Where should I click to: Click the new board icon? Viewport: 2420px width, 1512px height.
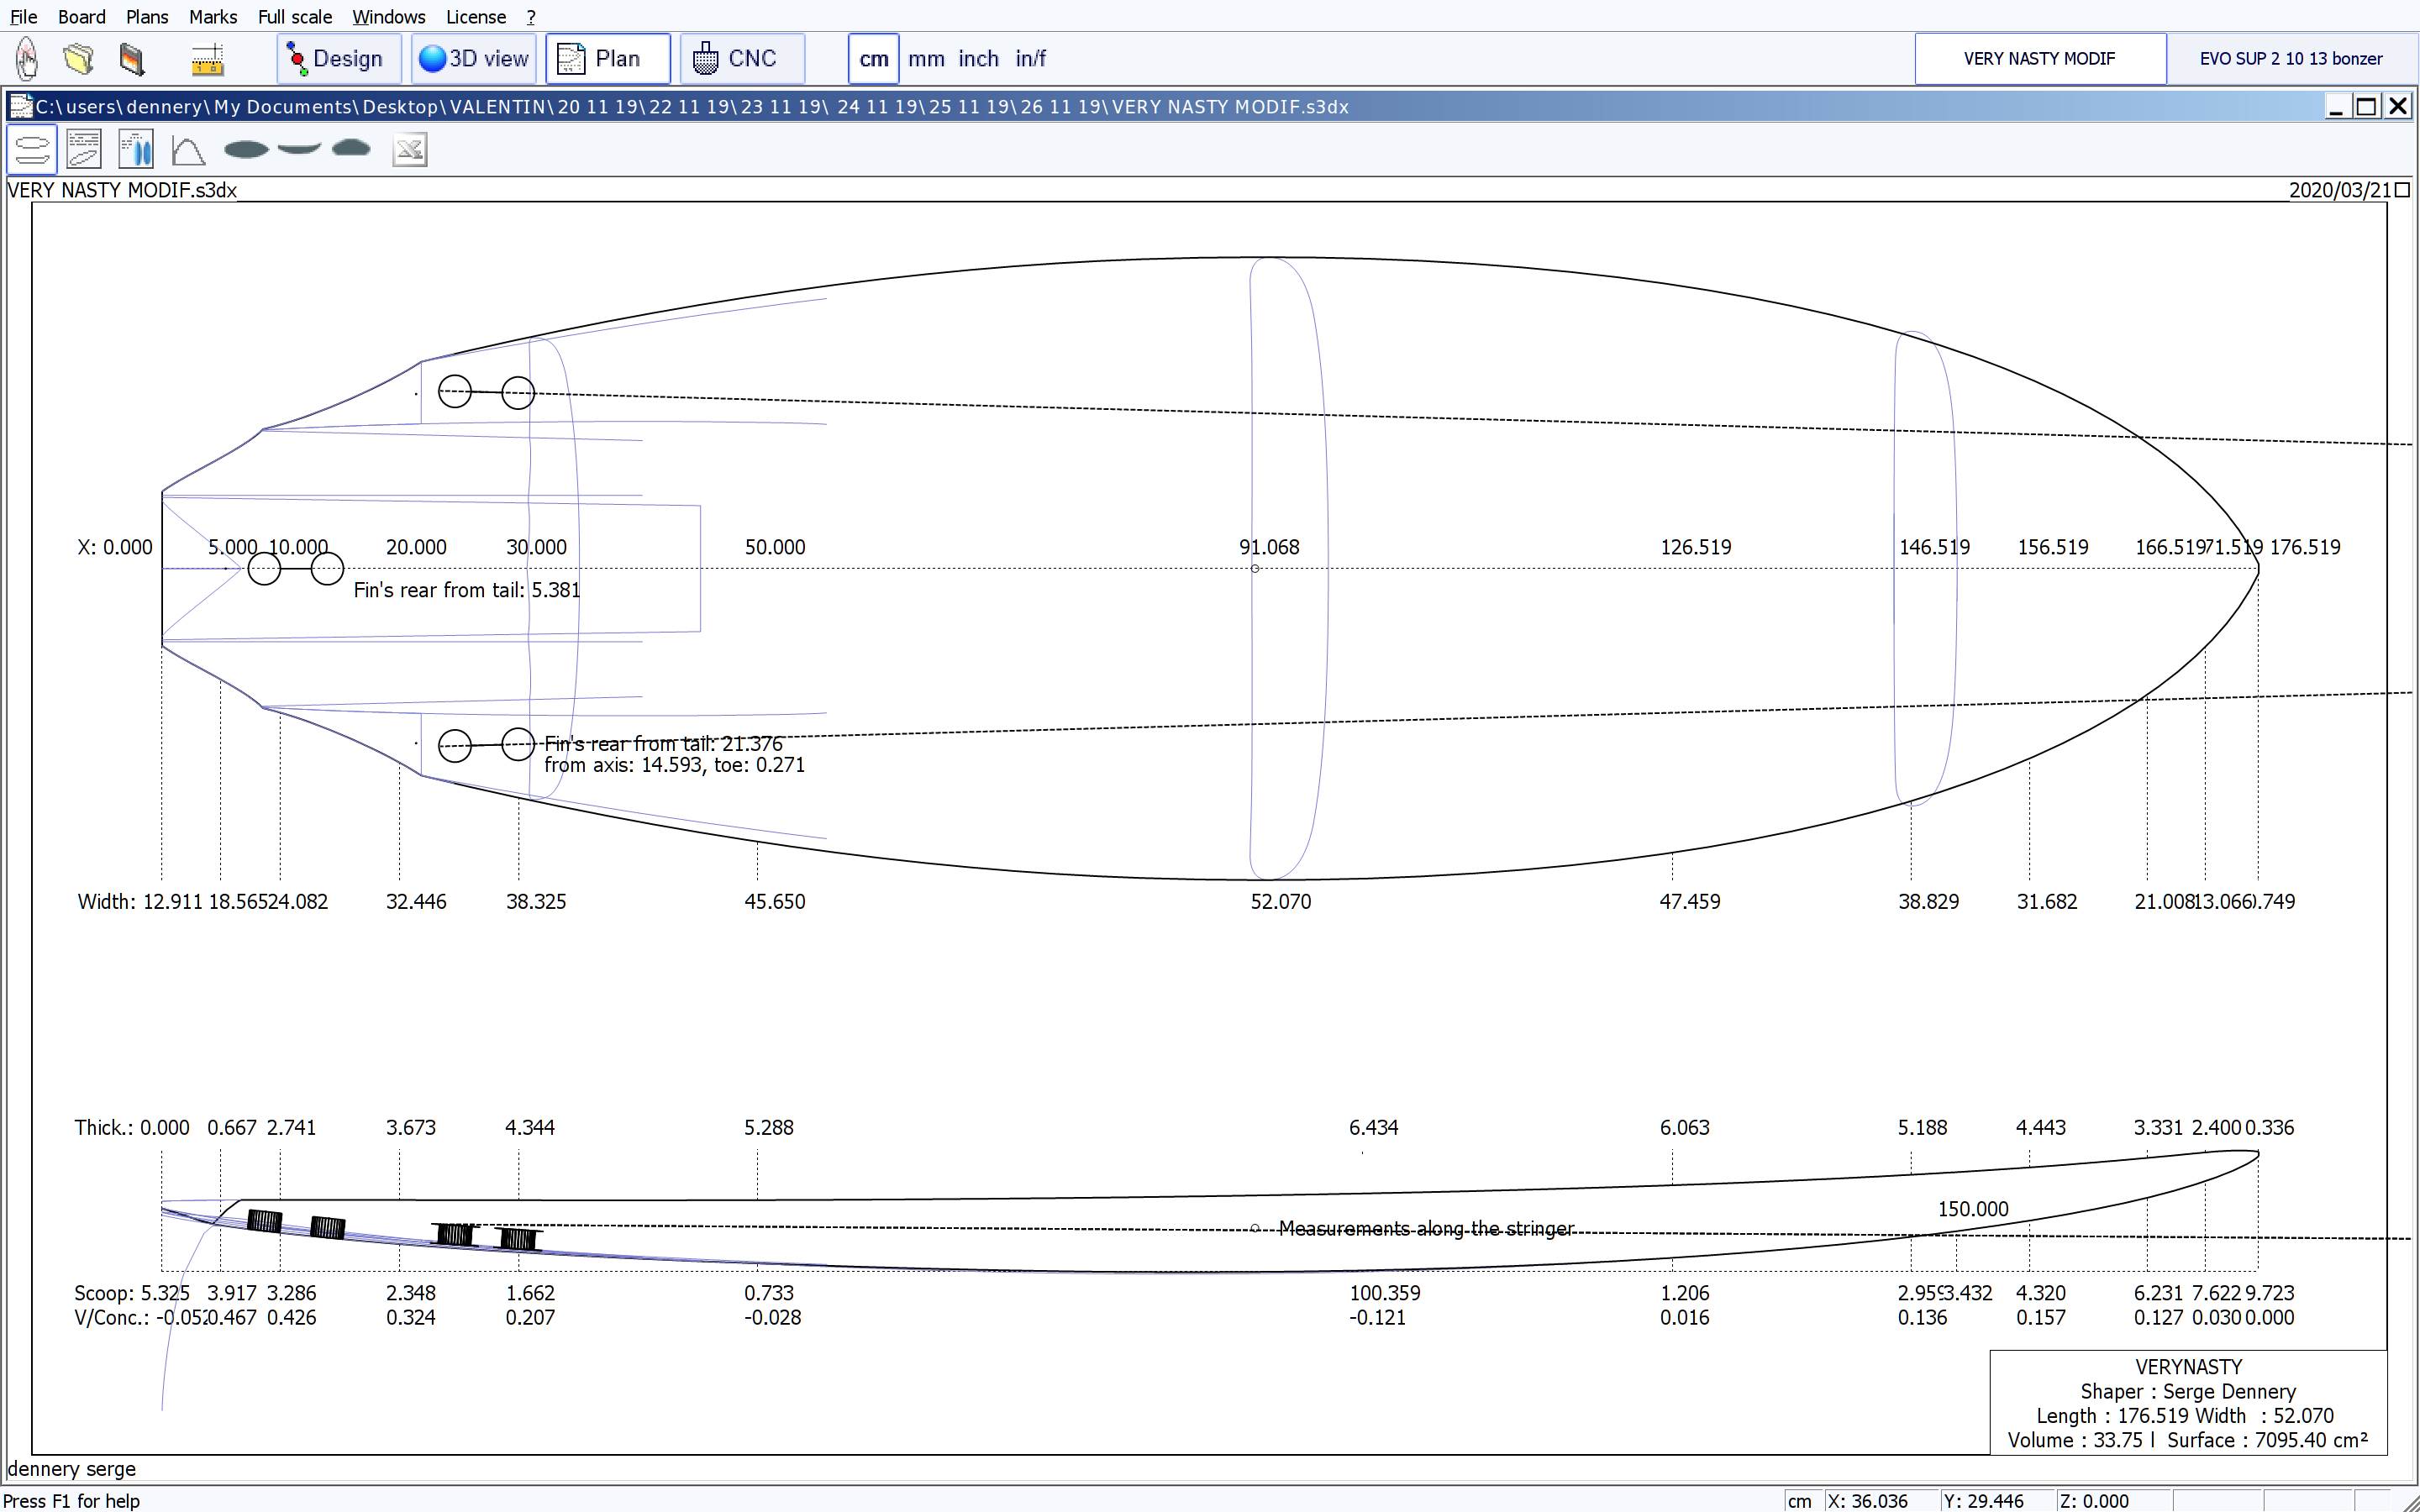27,58
